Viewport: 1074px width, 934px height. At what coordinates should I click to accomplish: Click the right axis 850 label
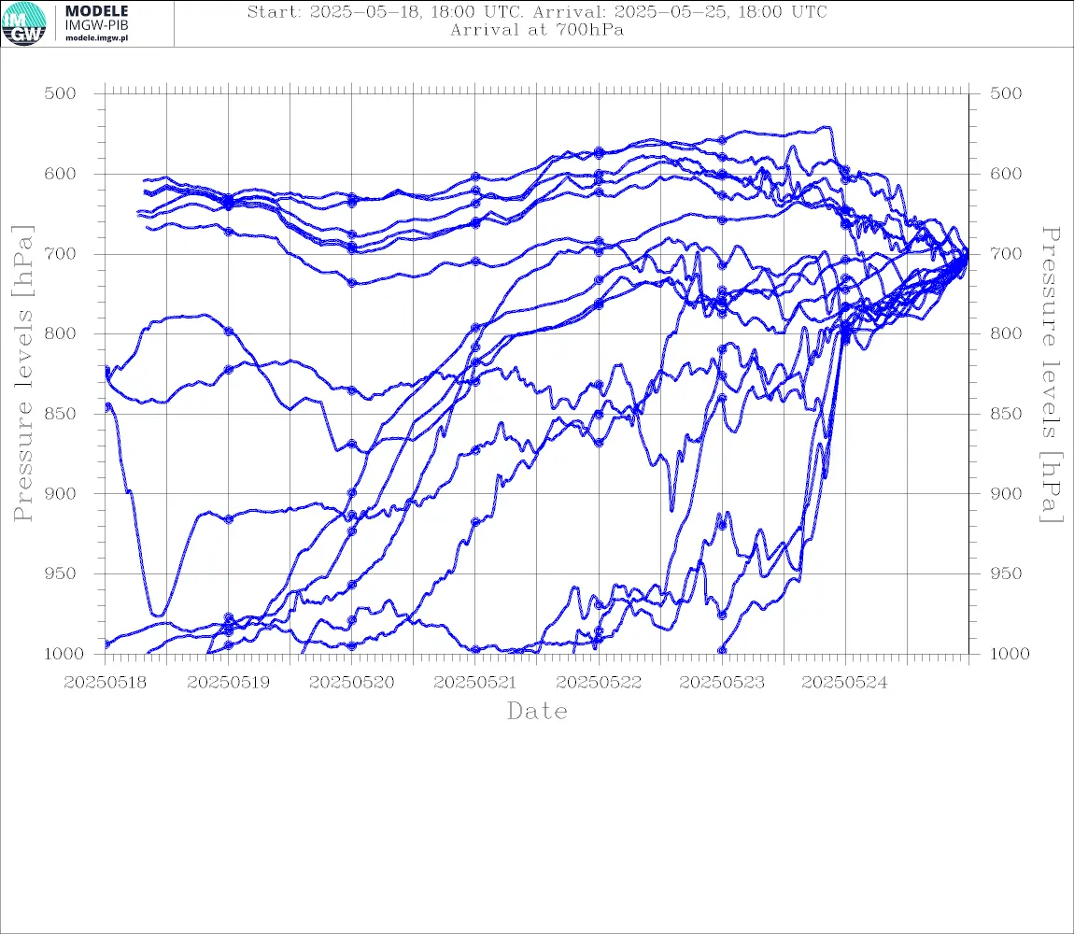tap(1006, 414)
